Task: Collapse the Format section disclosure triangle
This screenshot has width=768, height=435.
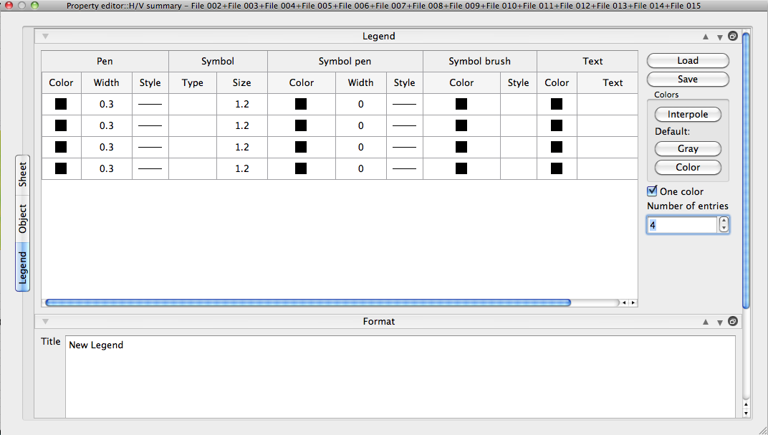Action: coord(45,321)
